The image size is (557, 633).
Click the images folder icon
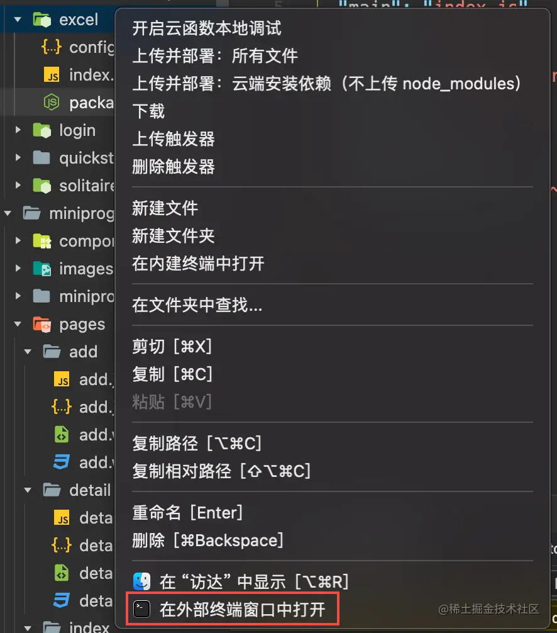click(42, 269)
